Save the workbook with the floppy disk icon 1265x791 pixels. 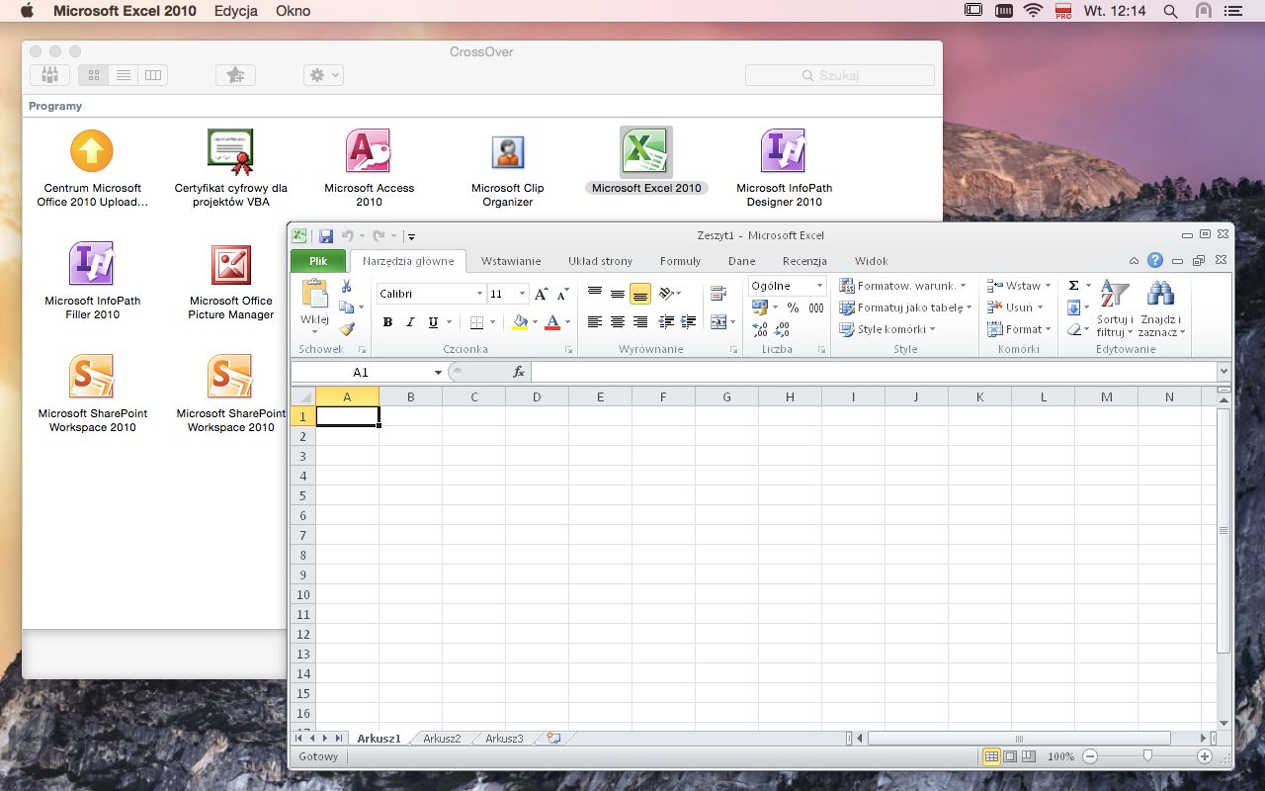pyautogui.click(x=326, y=236)
